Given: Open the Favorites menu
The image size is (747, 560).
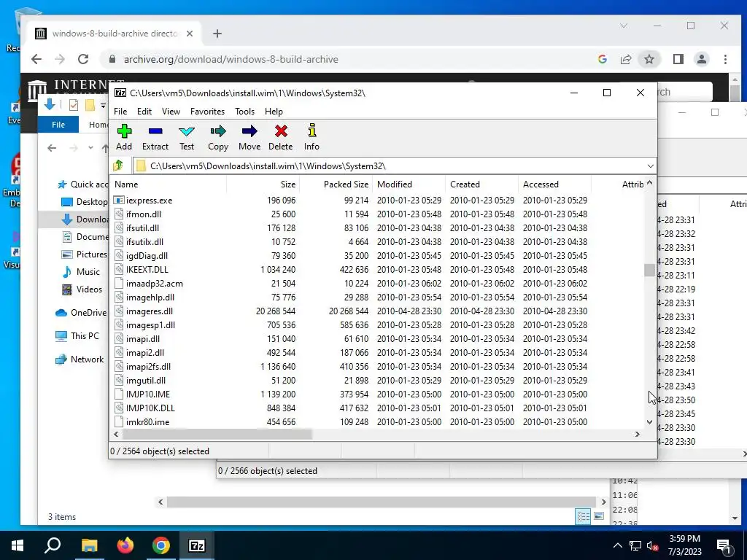Looking at the screenshot, I should [207, 112].
